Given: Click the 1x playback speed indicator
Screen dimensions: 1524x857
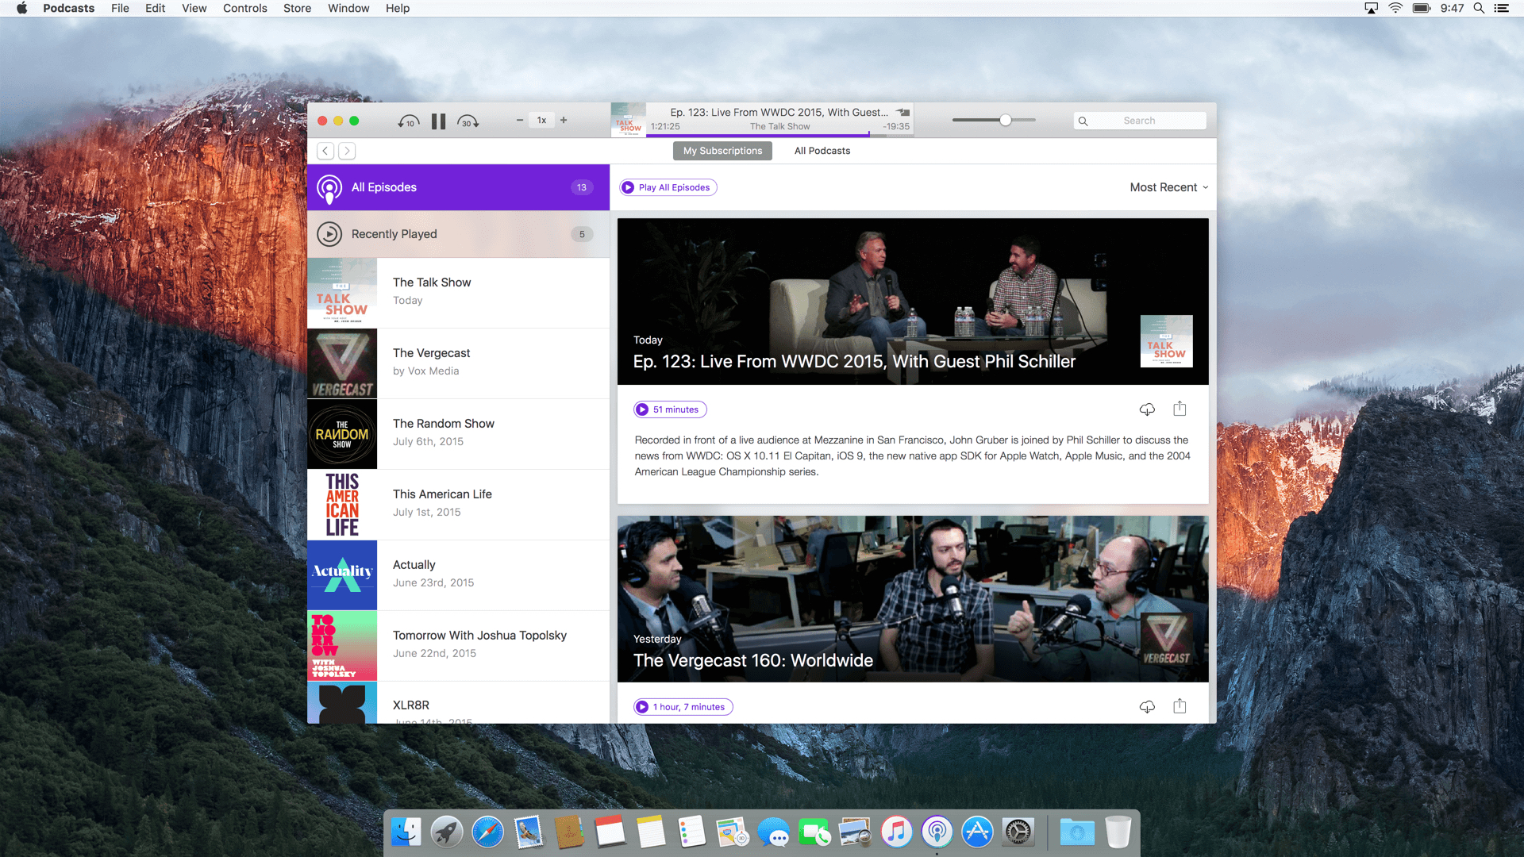Looking at the screenshot, I should pos(541,121).
